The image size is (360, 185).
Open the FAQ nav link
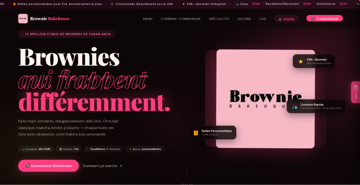[263, 19]
